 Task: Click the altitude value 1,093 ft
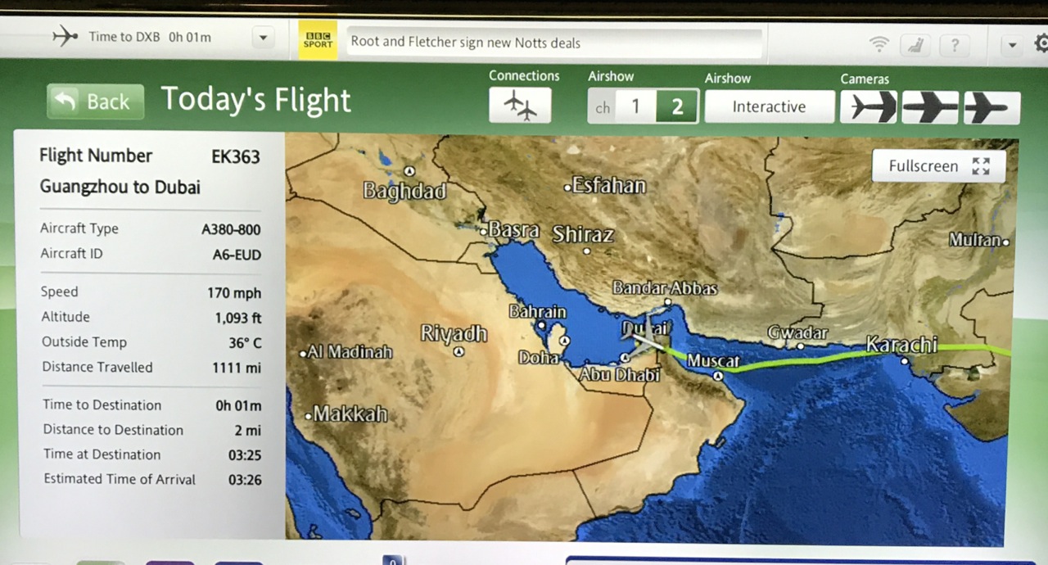pyautogui.click(x=238, y=318)
